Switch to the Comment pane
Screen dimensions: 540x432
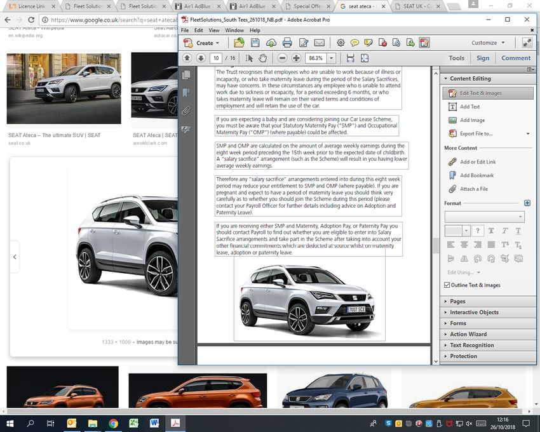point(516,58)
